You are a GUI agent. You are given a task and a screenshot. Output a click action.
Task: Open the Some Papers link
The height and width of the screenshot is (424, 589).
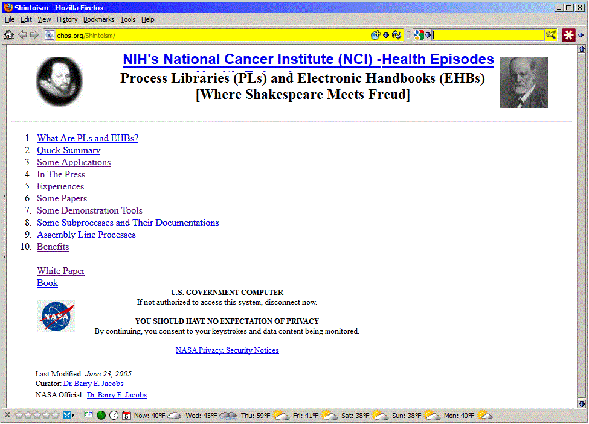[x=62, y=198]
